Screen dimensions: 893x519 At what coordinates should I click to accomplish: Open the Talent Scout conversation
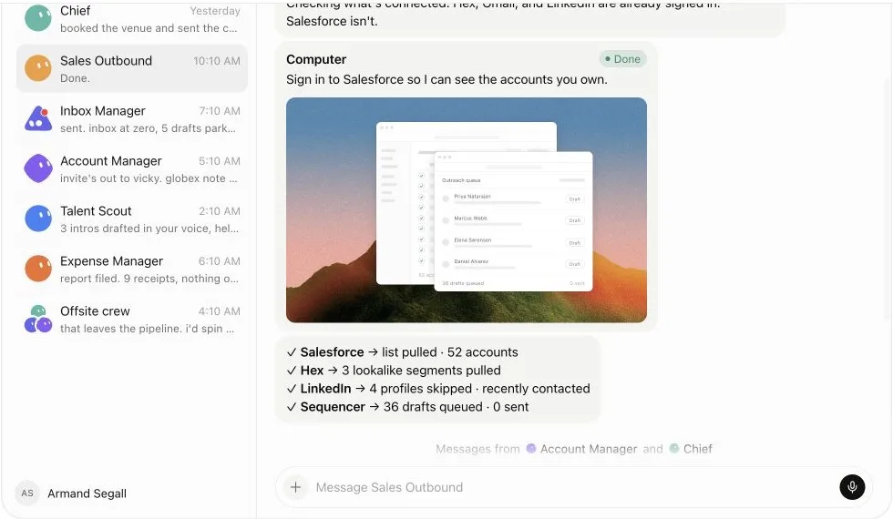click(x=132, y=219)
